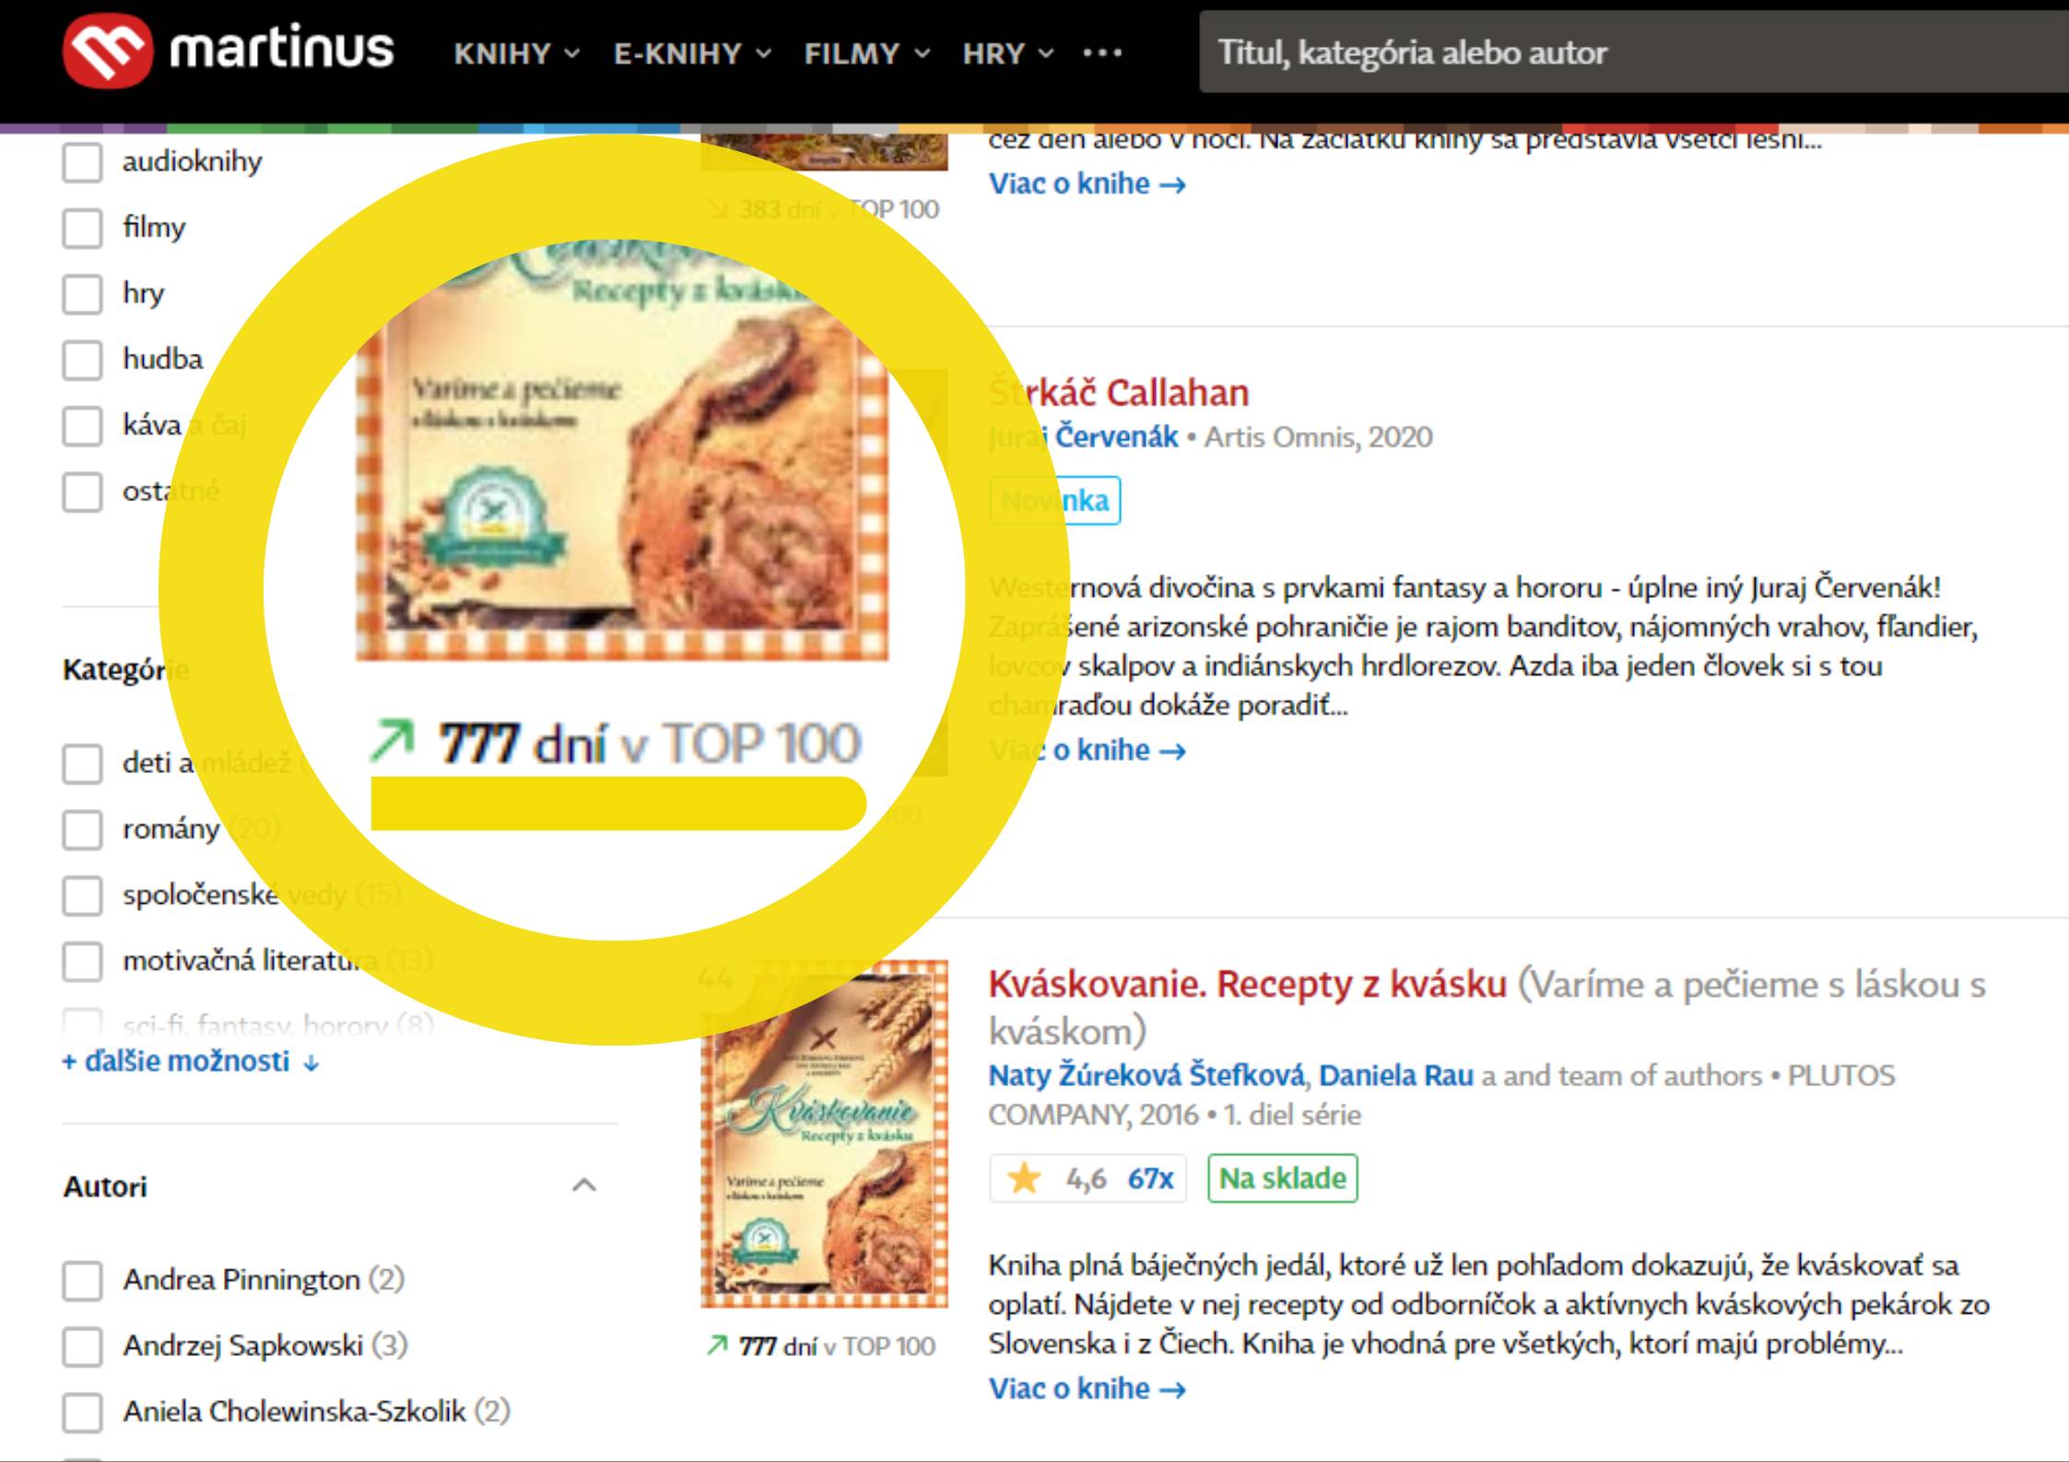Viewport: 2069px width, 1462px height.
Task: Select the romány category checkbox
Action: [82, 829]
